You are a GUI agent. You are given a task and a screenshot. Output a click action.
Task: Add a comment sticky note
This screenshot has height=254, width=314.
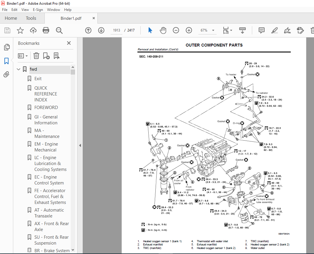(x=262, y=30)
